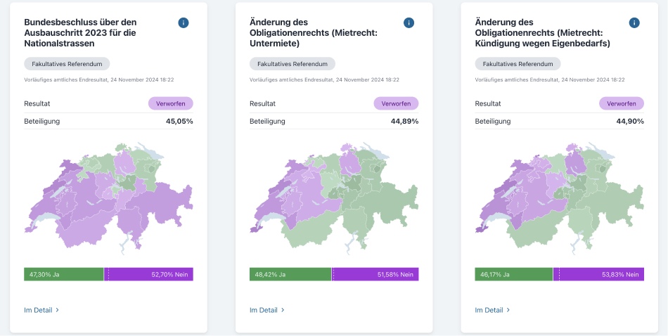Screen dimensions: 668x336
Task: Click the 44,89% Beteiligung value
Action: [x=404, y=121]
